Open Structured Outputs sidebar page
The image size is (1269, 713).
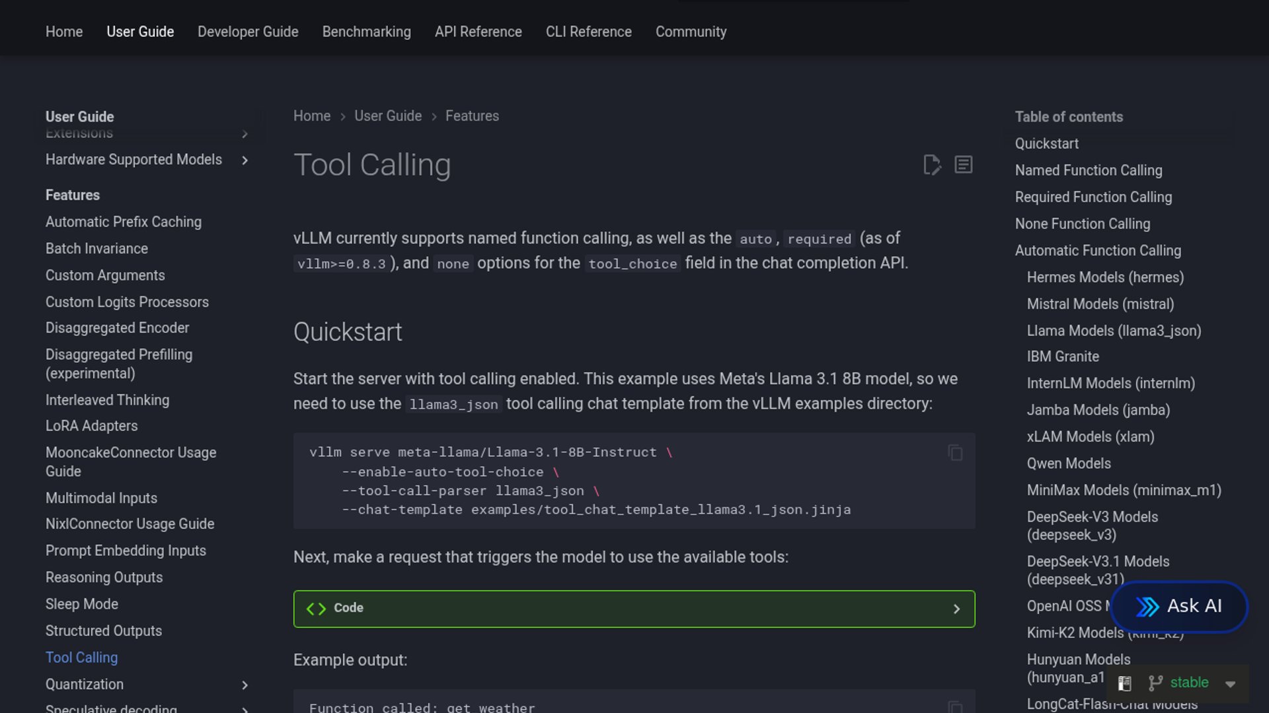(x=104, y=631)
